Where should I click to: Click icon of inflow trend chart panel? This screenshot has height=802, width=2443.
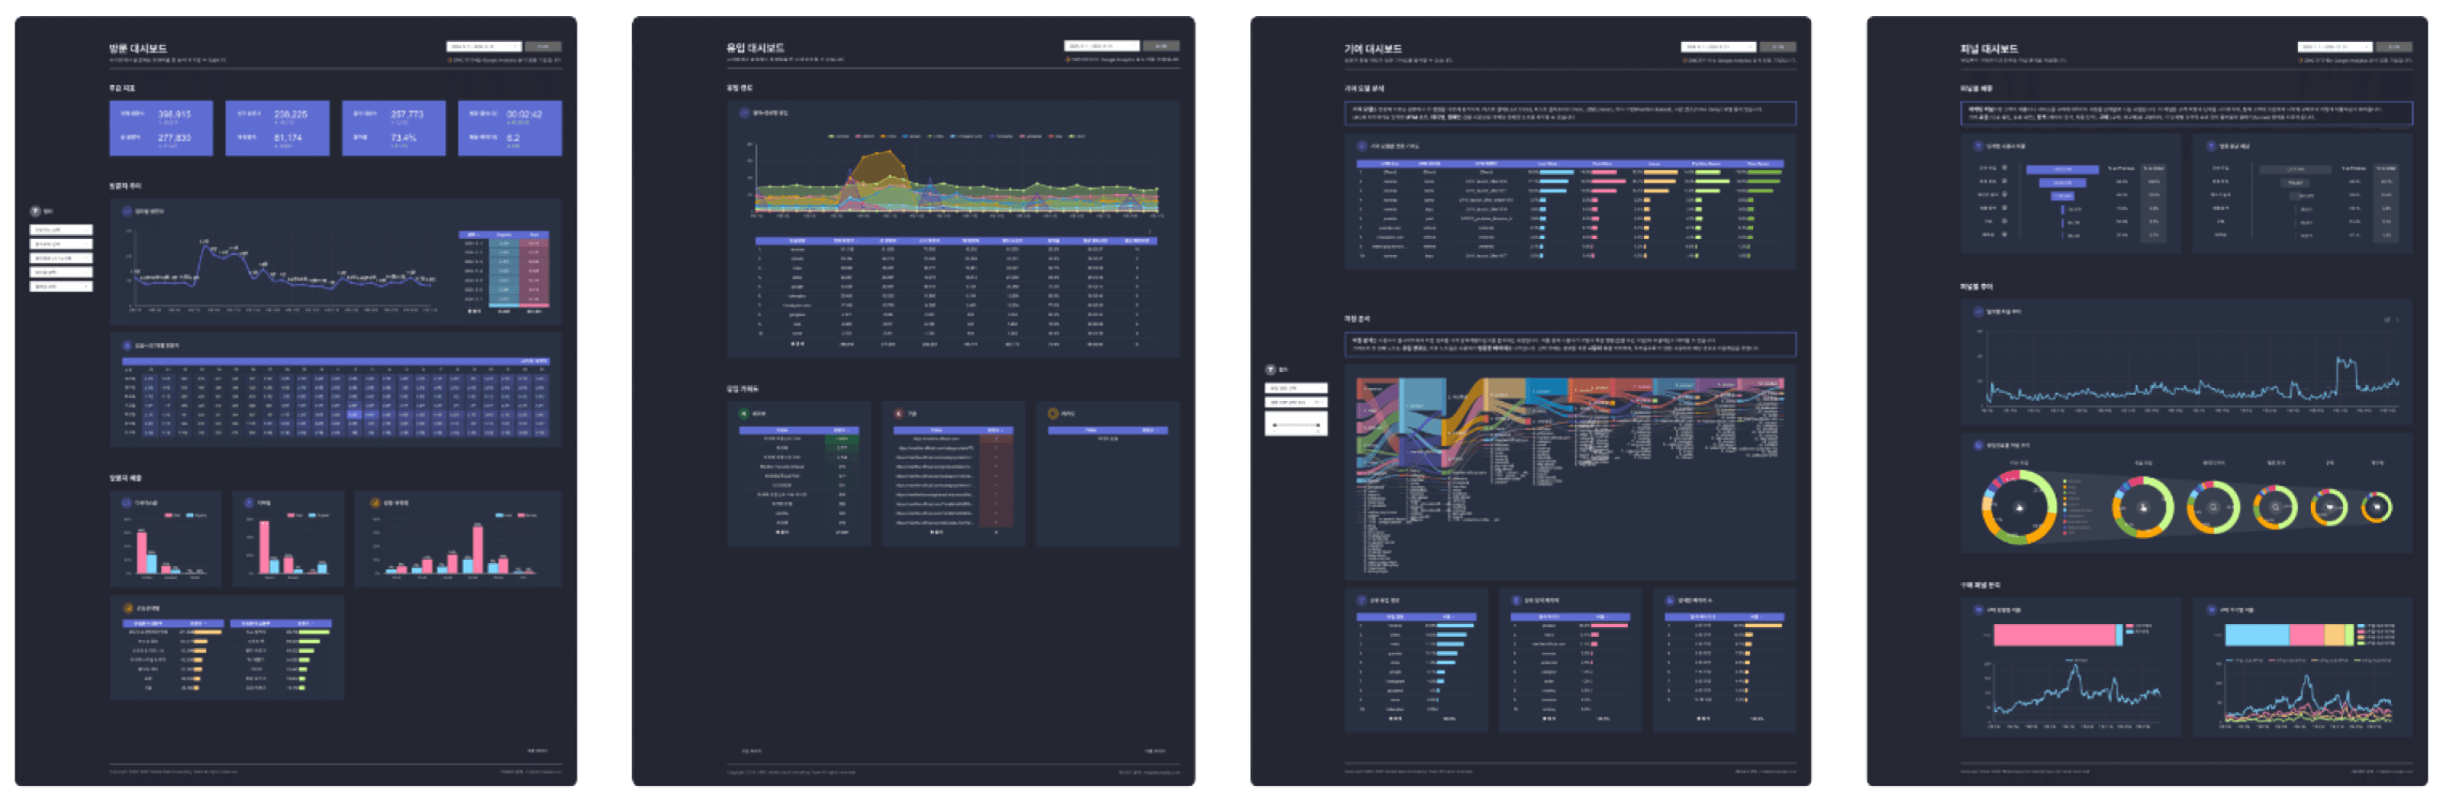coord(743,113)
